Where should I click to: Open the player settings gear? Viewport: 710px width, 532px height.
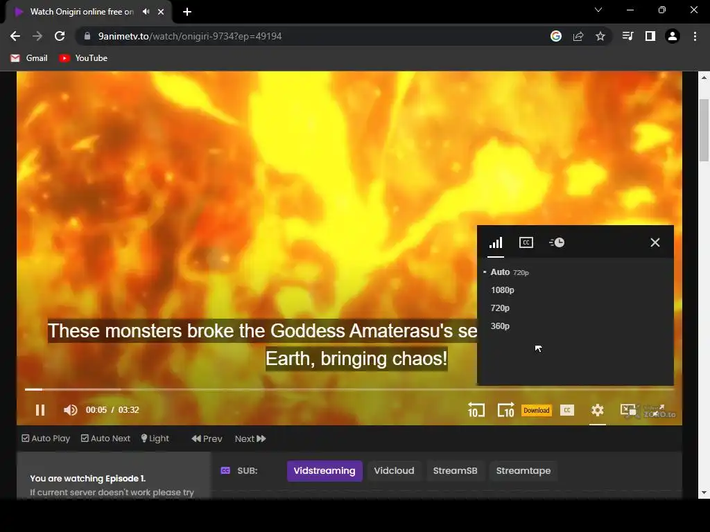click(x=598, y=410)
